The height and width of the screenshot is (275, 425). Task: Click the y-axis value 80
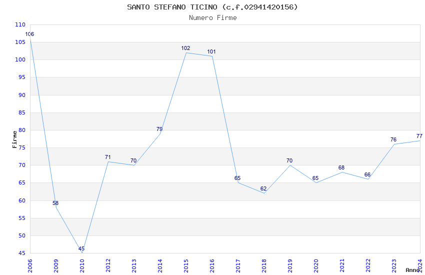coord(22,130)
